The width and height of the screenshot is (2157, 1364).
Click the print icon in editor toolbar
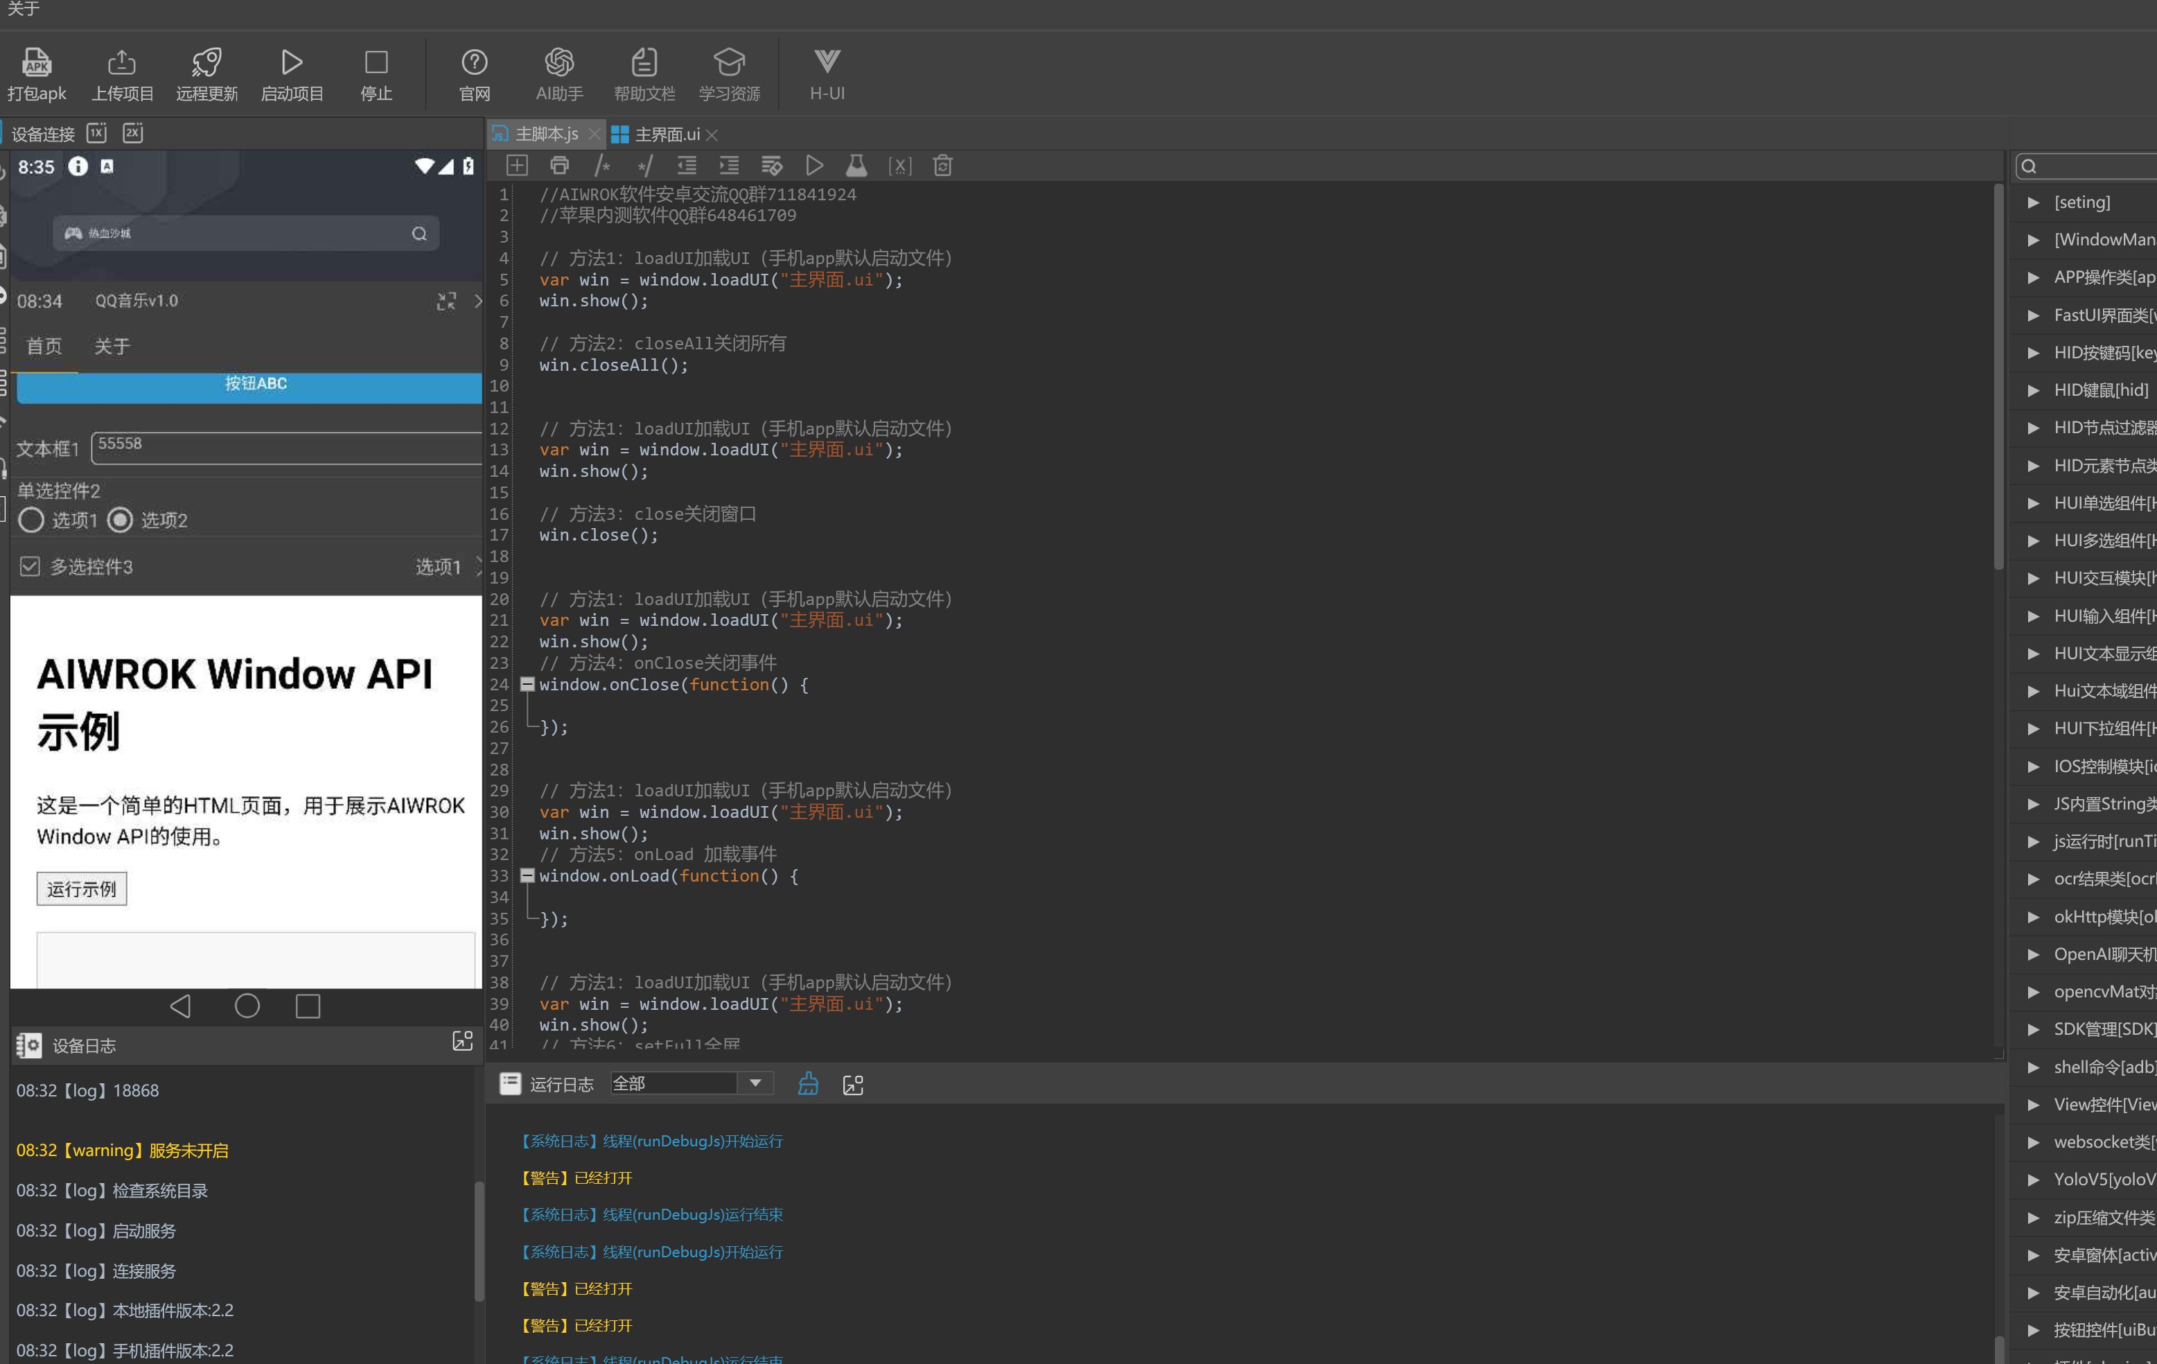(x=560, y=166)
